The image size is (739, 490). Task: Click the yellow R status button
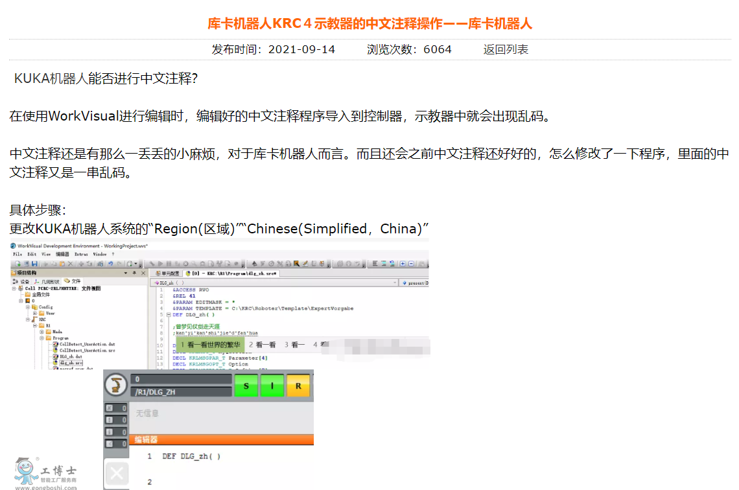point(298,386)
